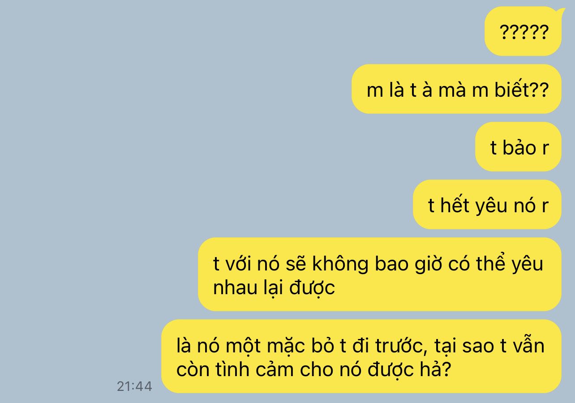The width and height of the screenshot is (575, 403).
Task: Tap the "?????" message bubble
Action: [523, 31]
